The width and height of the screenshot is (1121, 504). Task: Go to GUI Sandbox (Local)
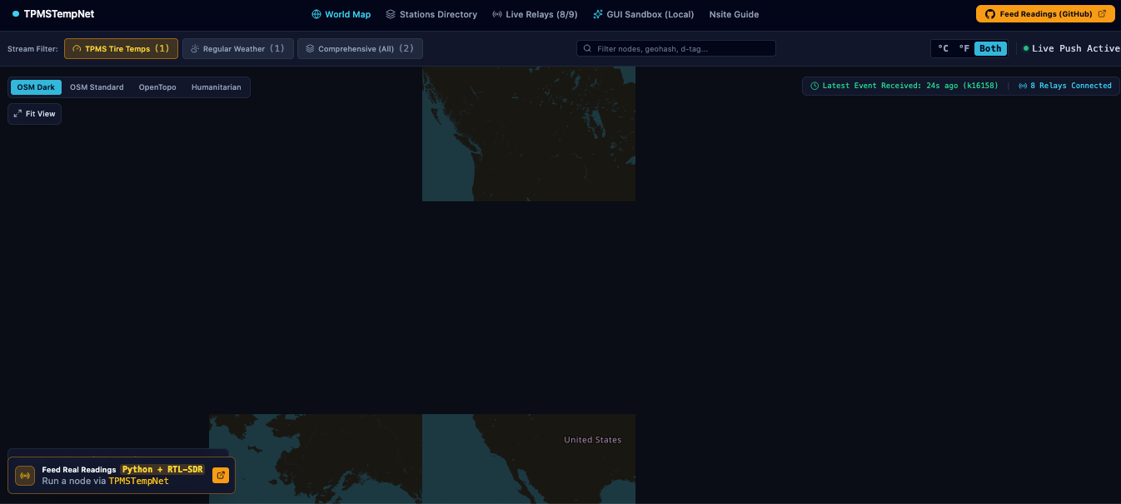click(643, 14)
